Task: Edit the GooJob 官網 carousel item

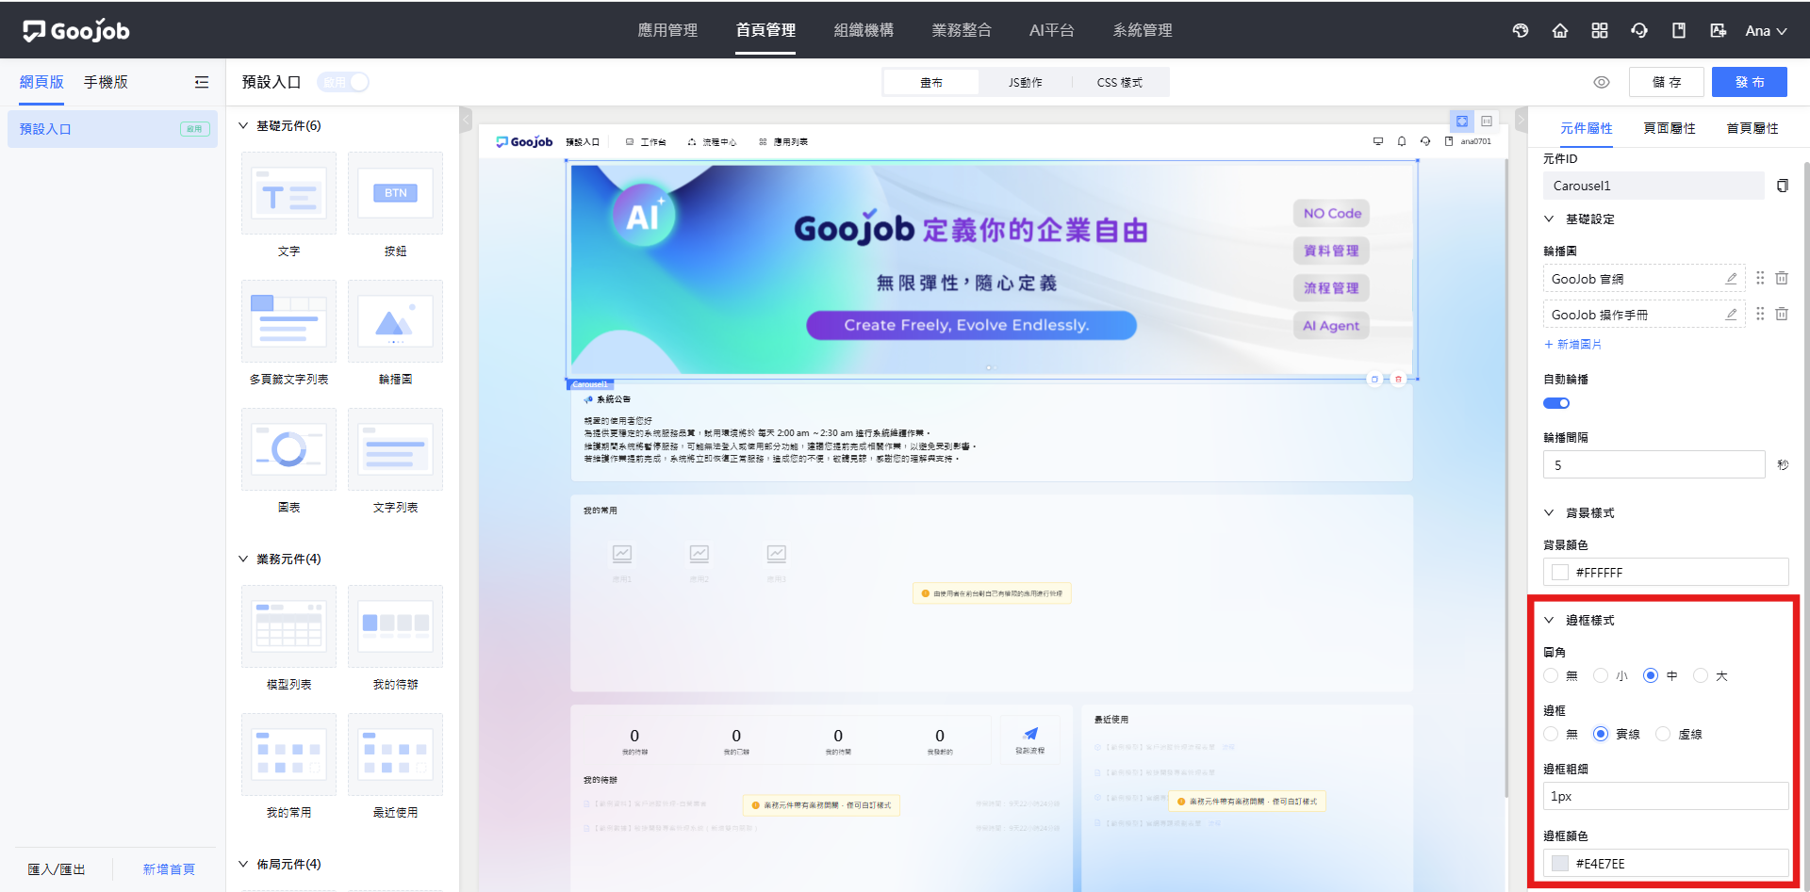Action: click(1731, 279)
